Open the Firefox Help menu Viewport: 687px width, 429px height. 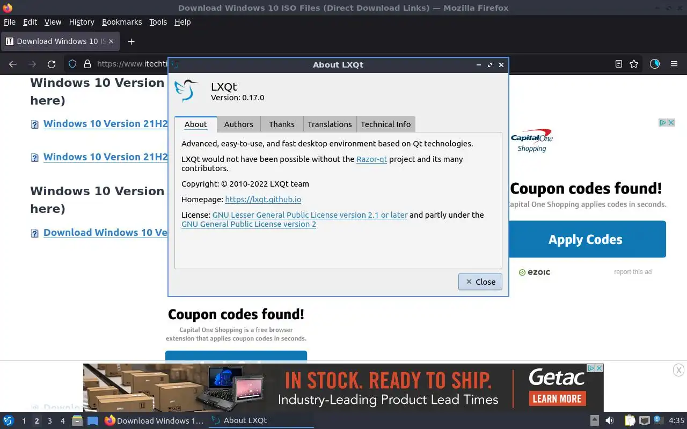tap(182, 22)
